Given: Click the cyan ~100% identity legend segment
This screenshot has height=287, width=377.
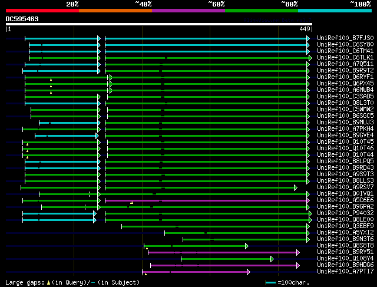Looking at the screenshot, I should [335, 11].
